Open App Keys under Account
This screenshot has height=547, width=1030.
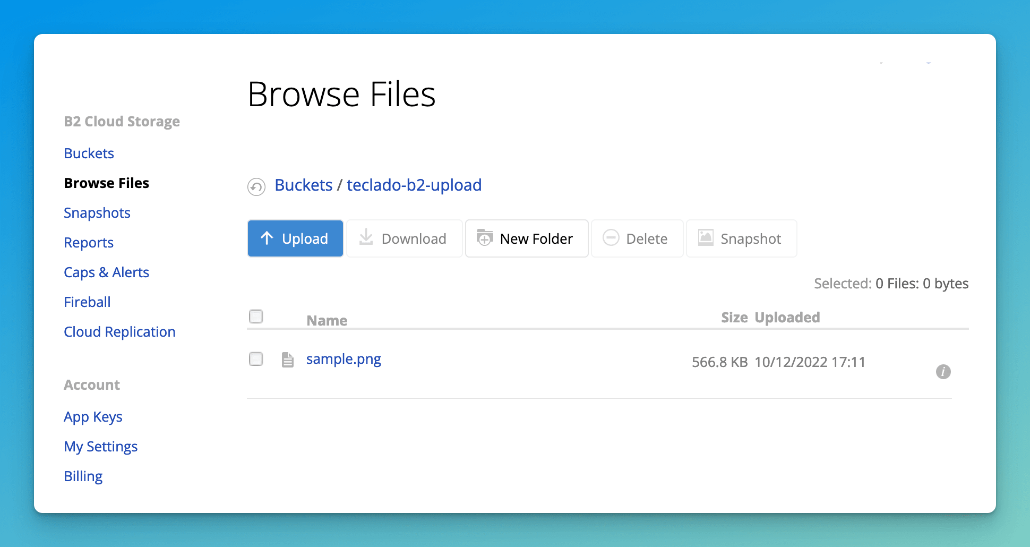(93, 417)
